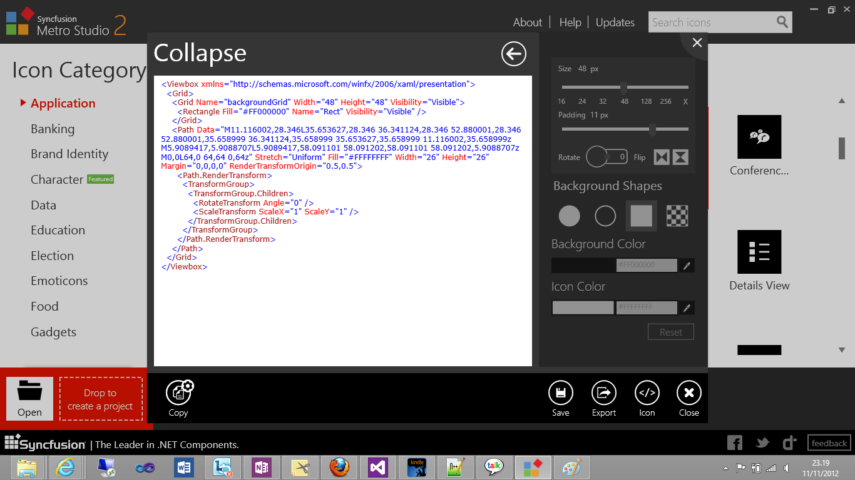Open the Updates menu item
This screenshot has height=480, width=855.
(x=615, y=22)
